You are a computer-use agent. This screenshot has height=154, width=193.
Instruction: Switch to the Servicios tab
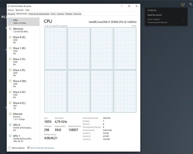tap(77, 14)
